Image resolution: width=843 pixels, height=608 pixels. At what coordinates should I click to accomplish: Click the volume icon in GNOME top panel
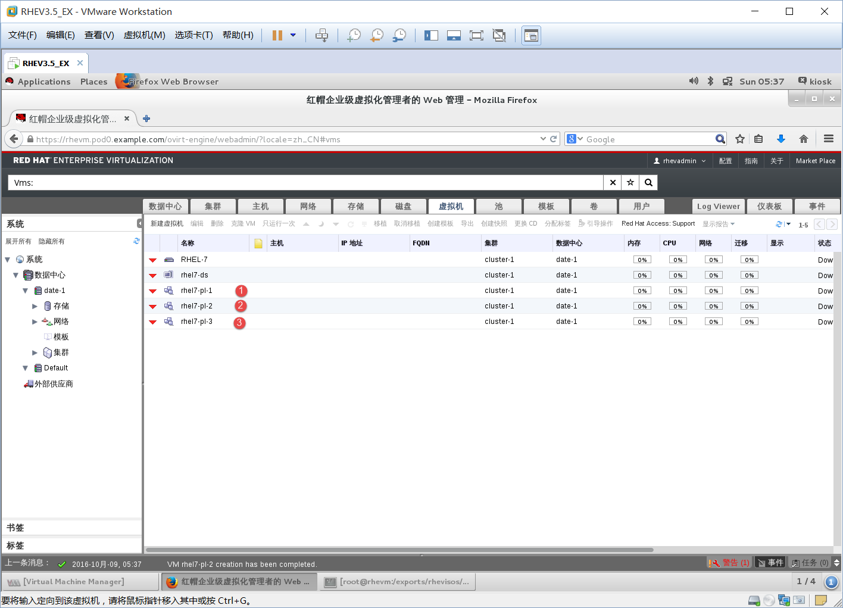pyautogui.click(x=694, y=81)
